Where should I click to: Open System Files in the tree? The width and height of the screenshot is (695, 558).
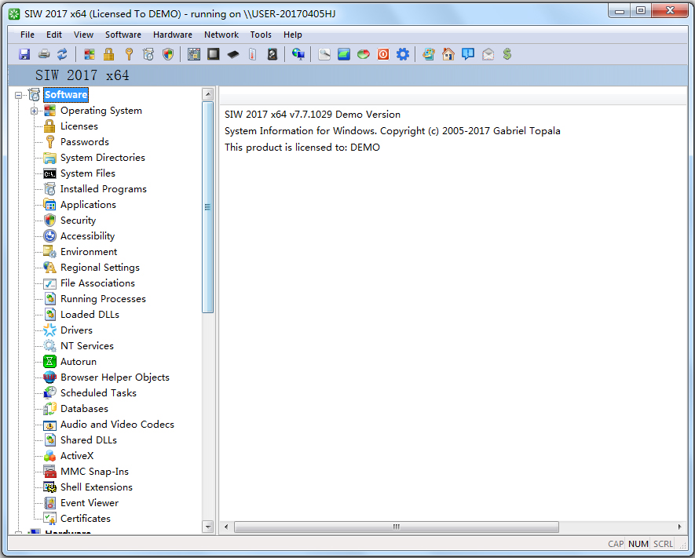pyautogui.click(x=88, y=173)
